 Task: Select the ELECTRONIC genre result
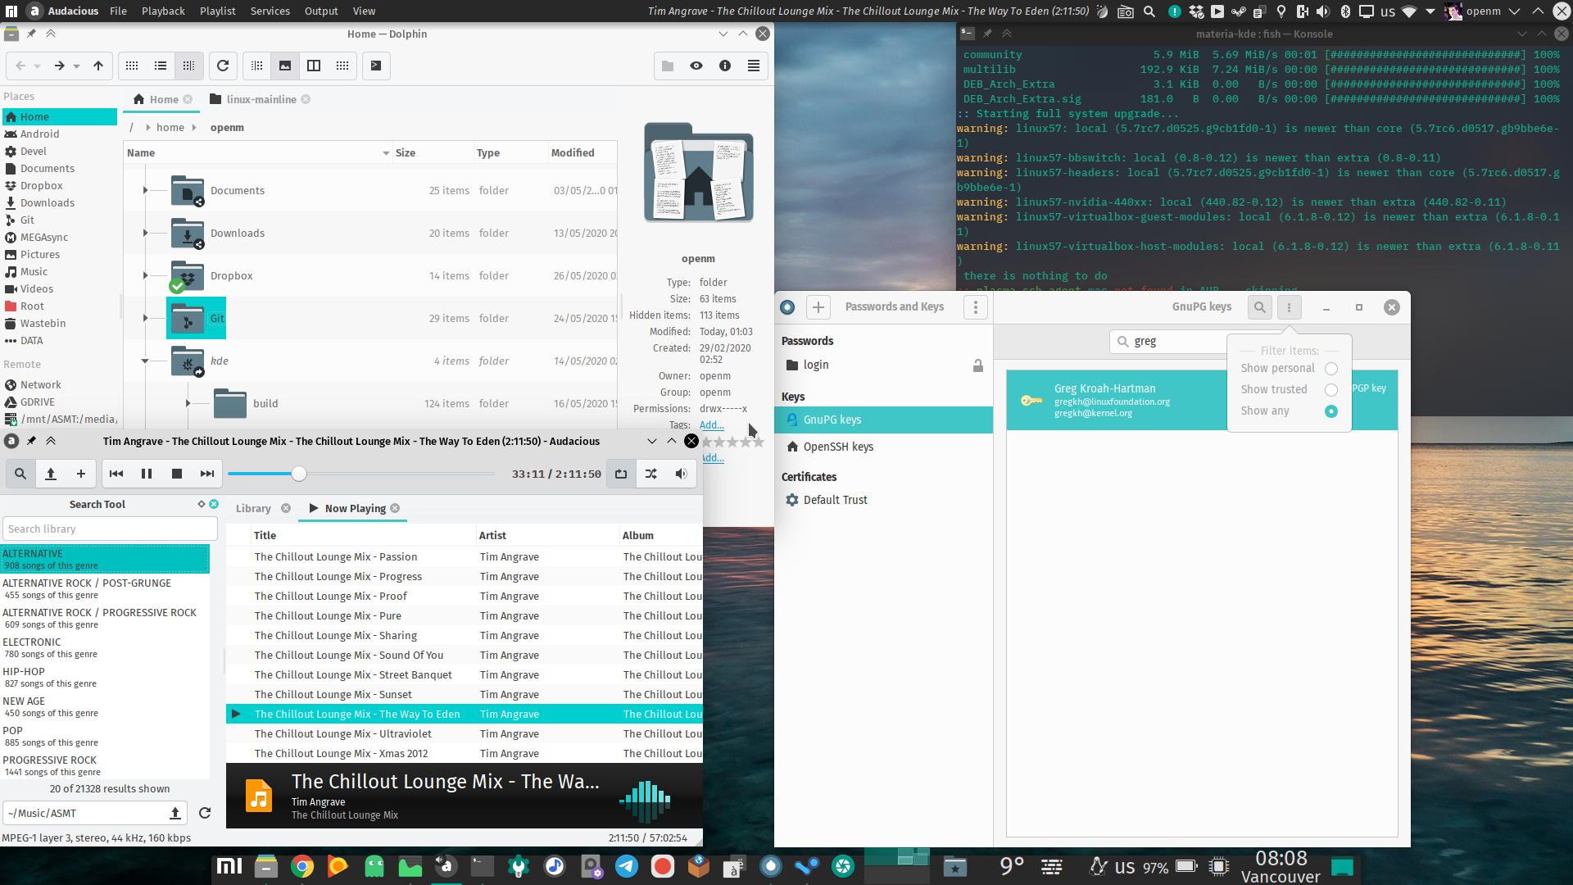click(105, 647)
